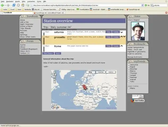This screenshot has height=127, width=168.
Task: Move Rome station up with arrow
Action: (122, 46)
